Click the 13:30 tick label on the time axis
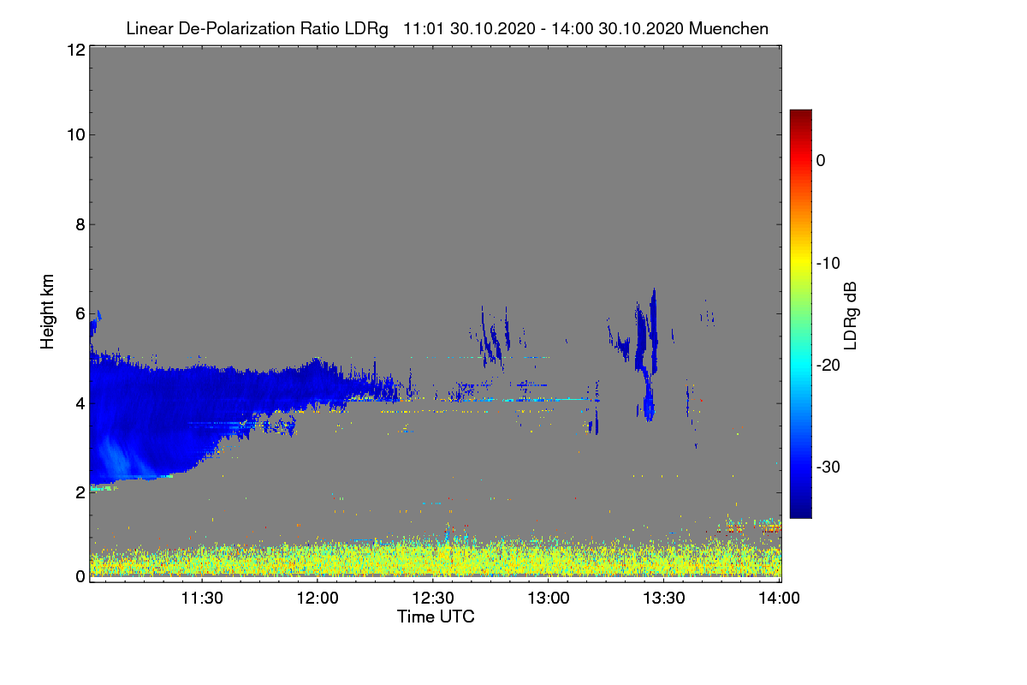Screen dimensions: 1027x685 664,599
